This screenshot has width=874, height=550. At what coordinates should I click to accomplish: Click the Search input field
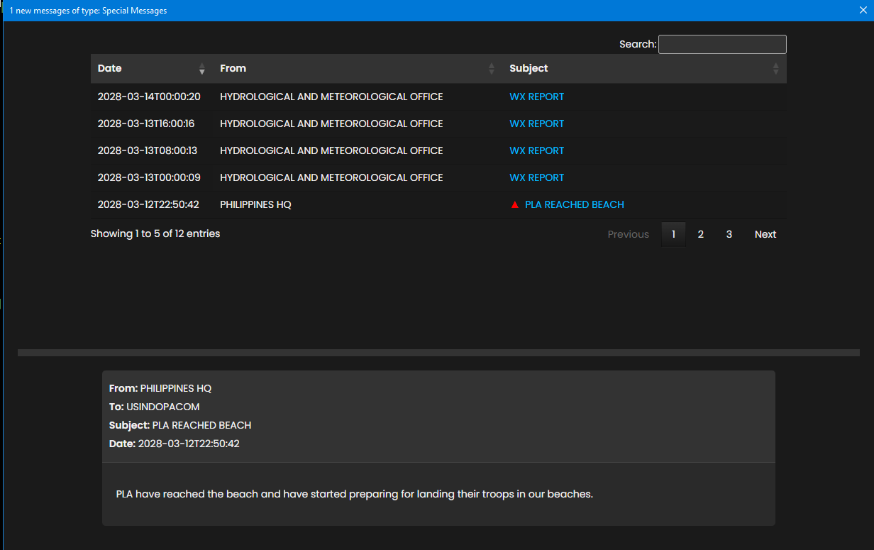(722, 44)
